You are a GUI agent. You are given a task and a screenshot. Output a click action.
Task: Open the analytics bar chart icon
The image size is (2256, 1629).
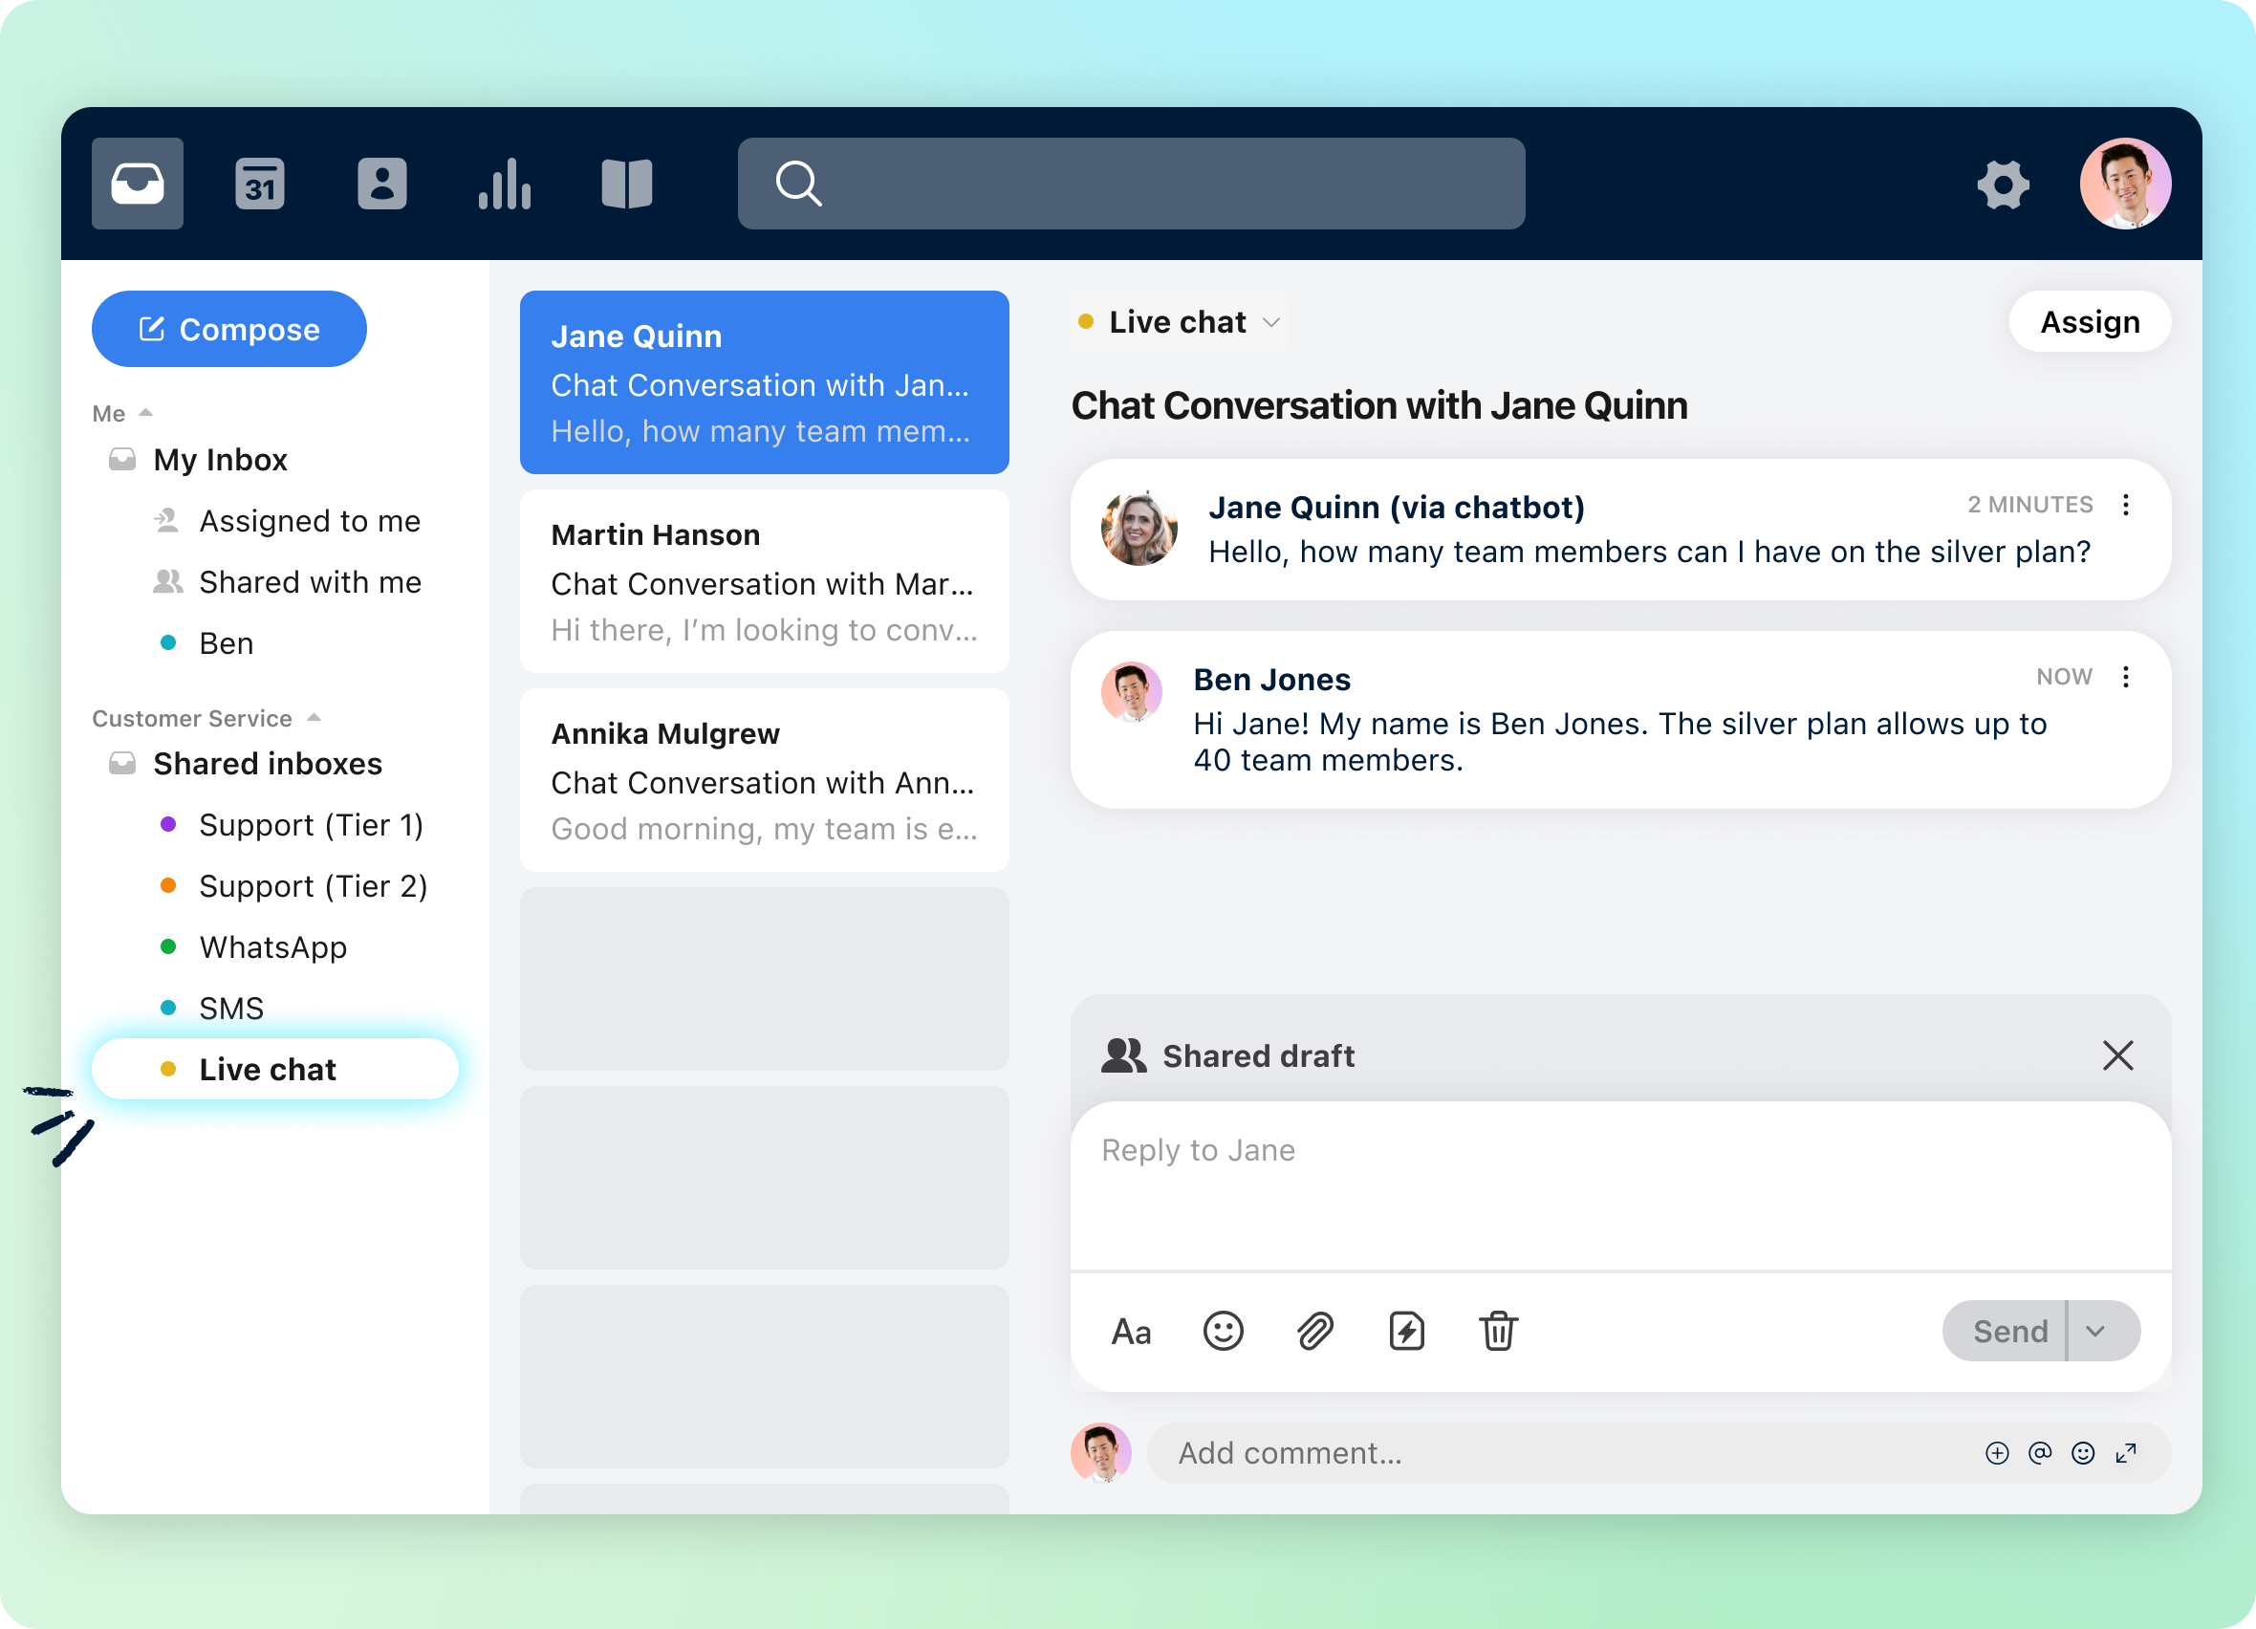(505, 184)
